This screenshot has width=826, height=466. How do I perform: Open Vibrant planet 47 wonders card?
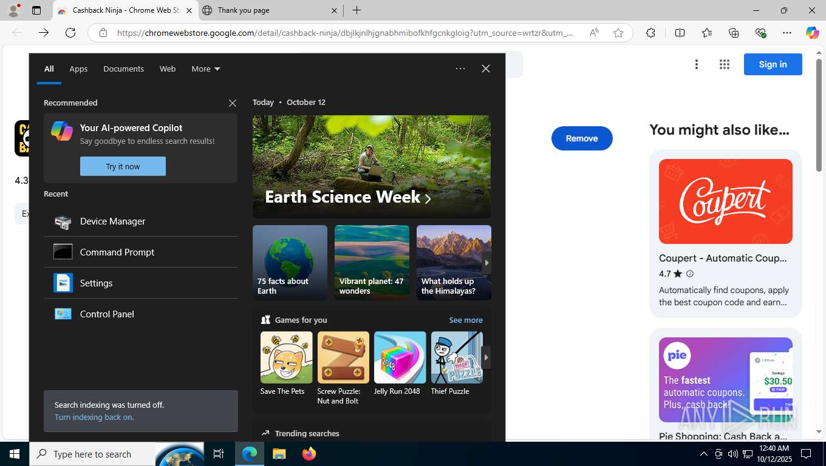click(372, 263)
